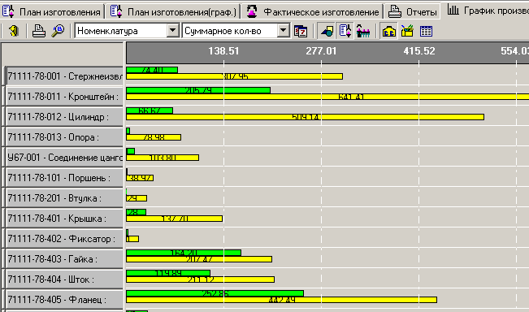Open the Номенклатура dropdown arrow
The height and width of the screenshot is (312, 529).
(x=172, y=31)
